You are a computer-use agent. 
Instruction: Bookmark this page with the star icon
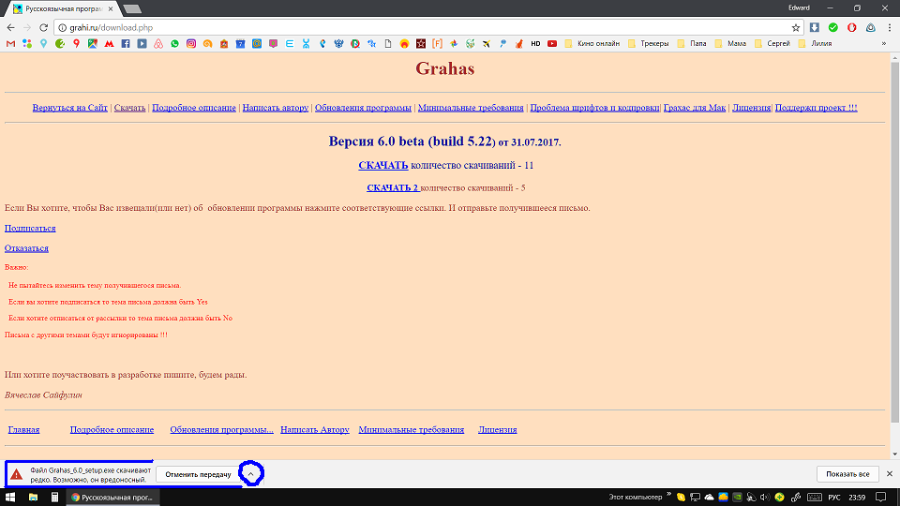point(796,27)
